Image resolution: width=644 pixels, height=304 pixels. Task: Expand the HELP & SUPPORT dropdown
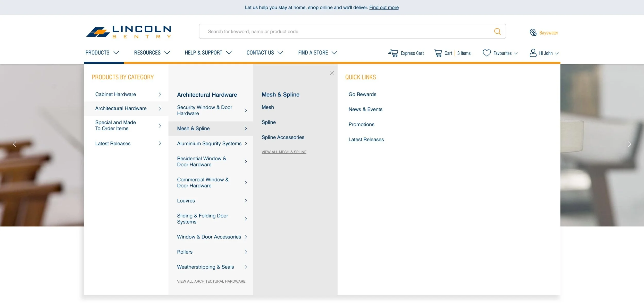pos(203,52)
